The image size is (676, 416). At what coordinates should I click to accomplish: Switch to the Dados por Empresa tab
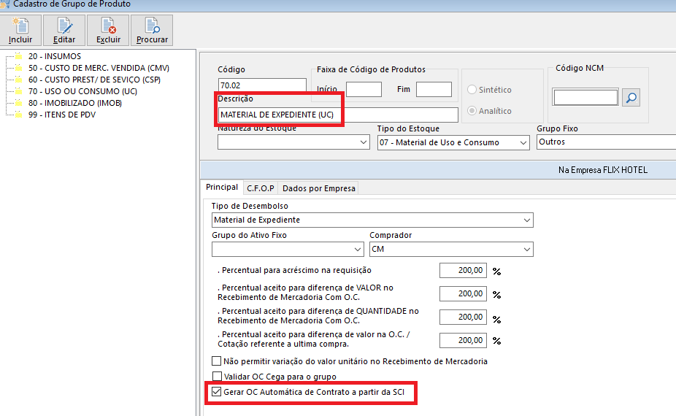318,188
